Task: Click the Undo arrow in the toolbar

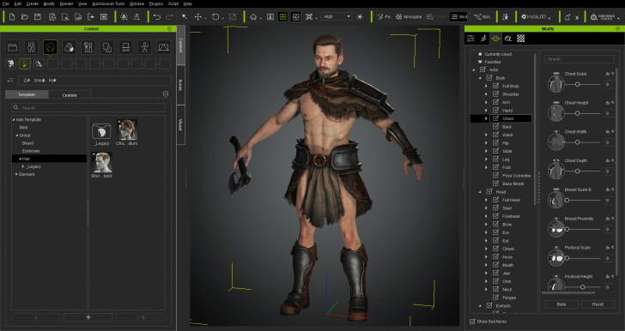Action: [157, 17]
